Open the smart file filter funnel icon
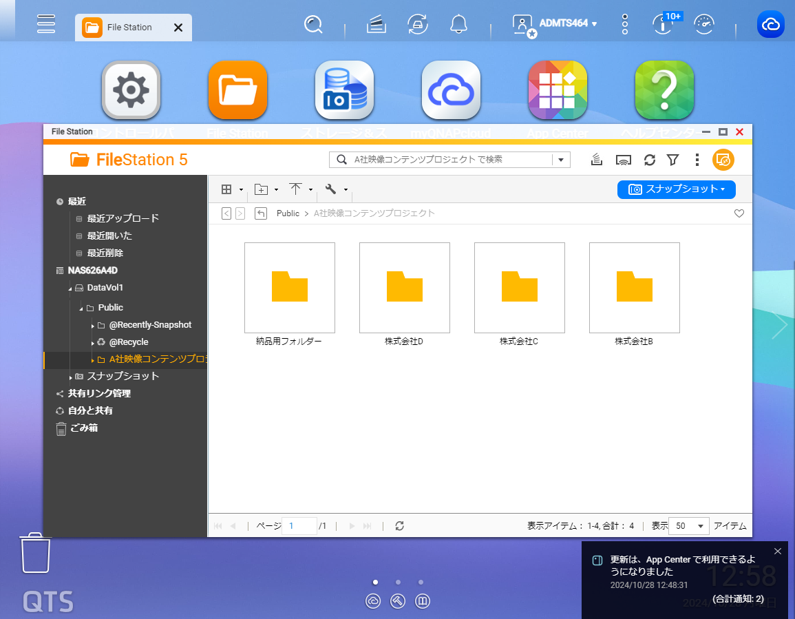This screenshot has width=795, height=619. pyautogui.click(x=672, y=160)
